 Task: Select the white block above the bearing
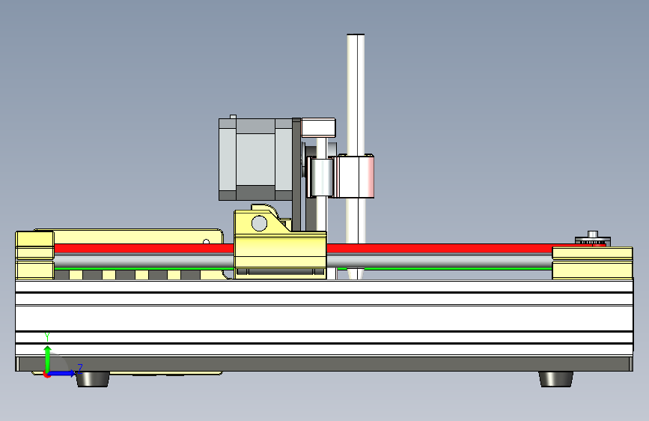pos(318,127)
